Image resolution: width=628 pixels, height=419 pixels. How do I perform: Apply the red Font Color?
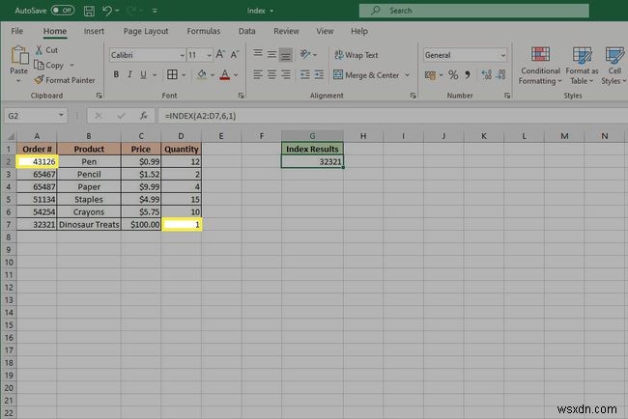[x=225, y=75]
